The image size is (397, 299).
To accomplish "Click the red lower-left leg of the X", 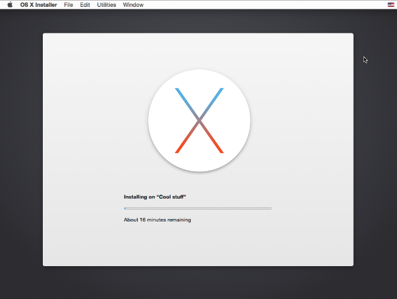I will tap(187, 138).
